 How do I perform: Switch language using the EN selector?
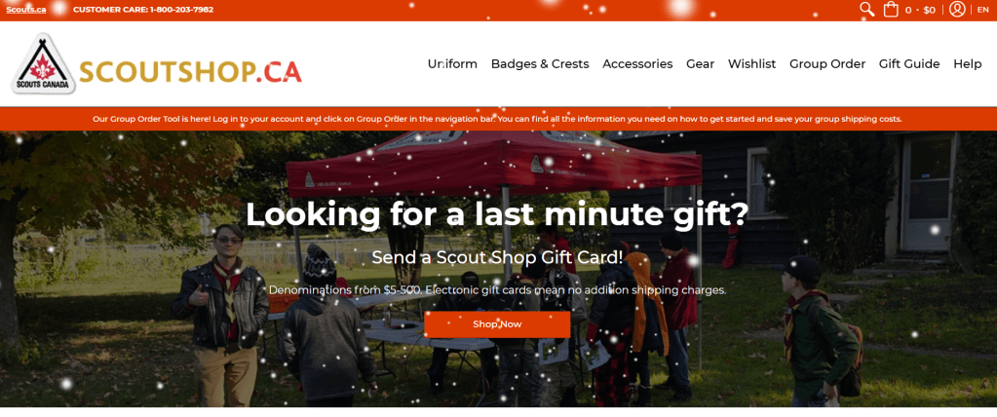(x=983, y=10)
